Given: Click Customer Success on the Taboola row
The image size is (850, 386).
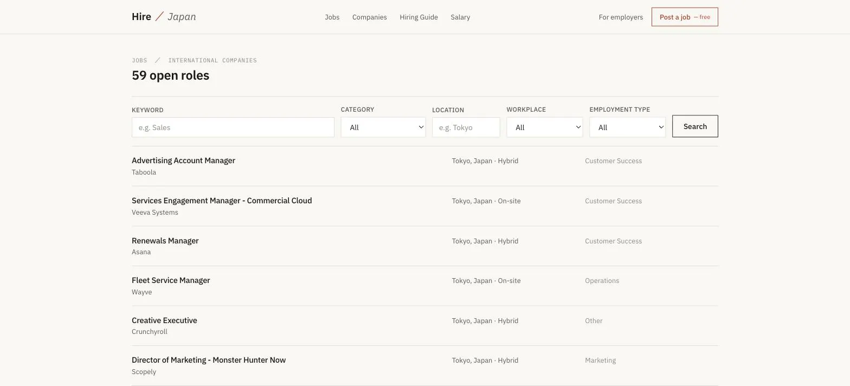Looking at the screenshot, I should tap(613, 161).
